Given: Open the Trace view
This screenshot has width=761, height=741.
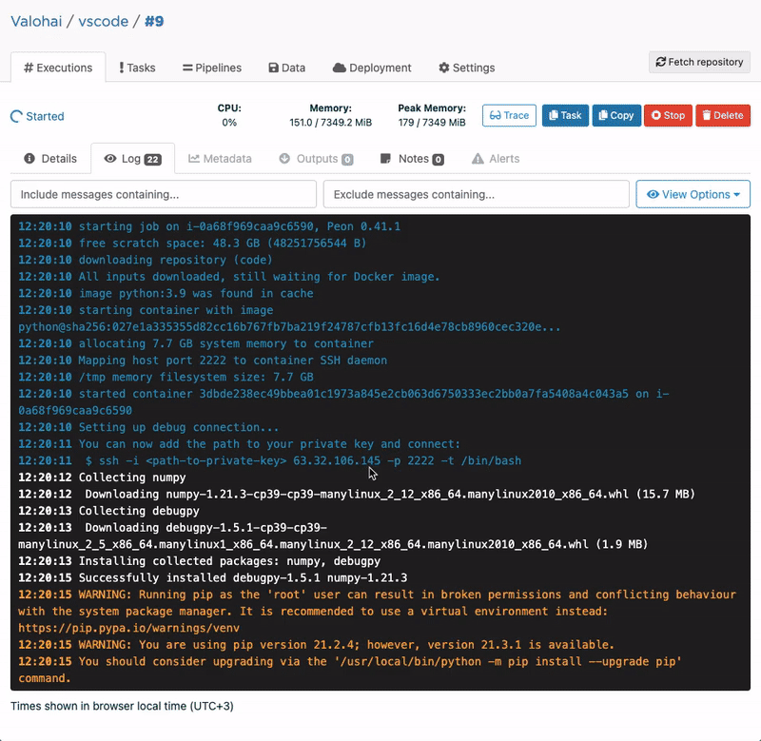Looking at the screenshot, I should tap(509, 116).
